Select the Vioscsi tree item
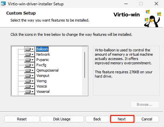Image resolution: width=164 pixels, height=127 pixels. tap(42, 86)
